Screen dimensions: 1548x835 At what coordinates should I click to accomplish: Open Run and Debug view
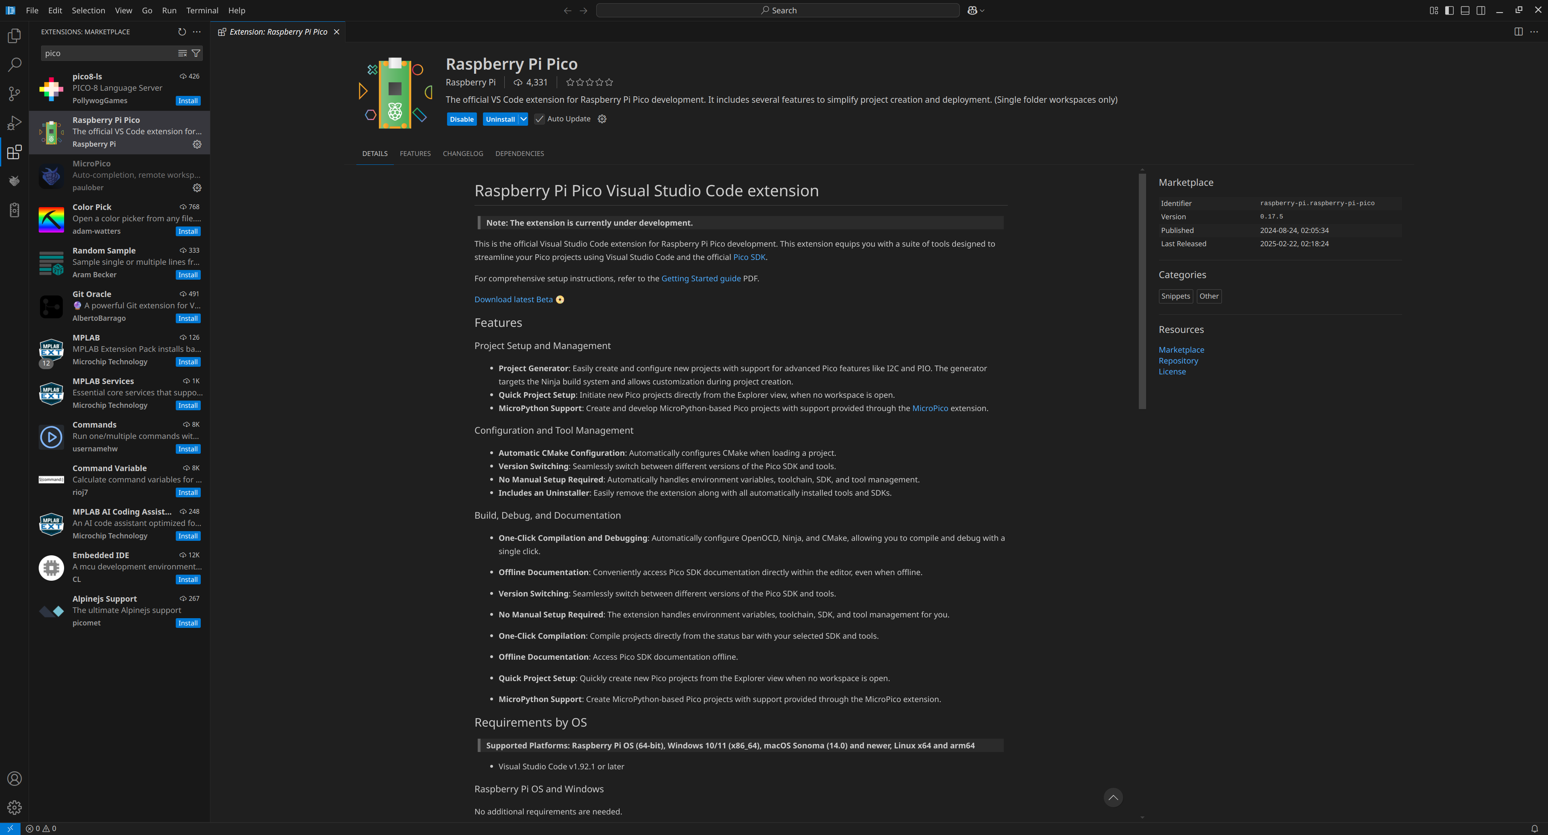click(15, 123)
